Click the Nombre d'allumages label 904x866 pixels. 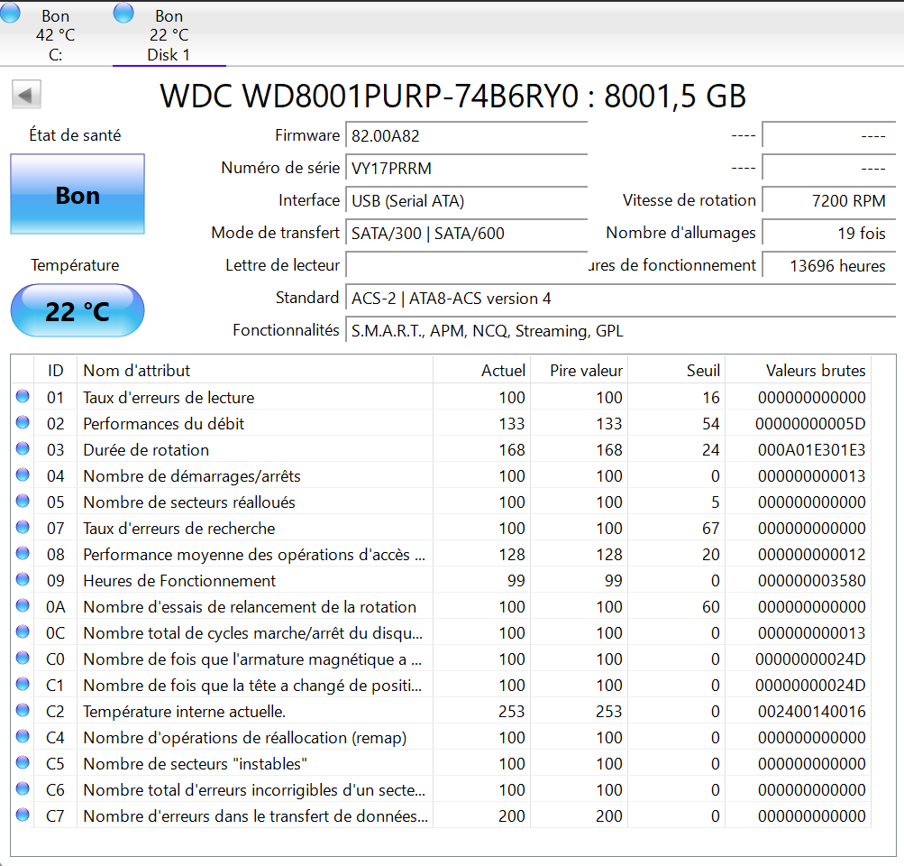[x=680, y=233]
